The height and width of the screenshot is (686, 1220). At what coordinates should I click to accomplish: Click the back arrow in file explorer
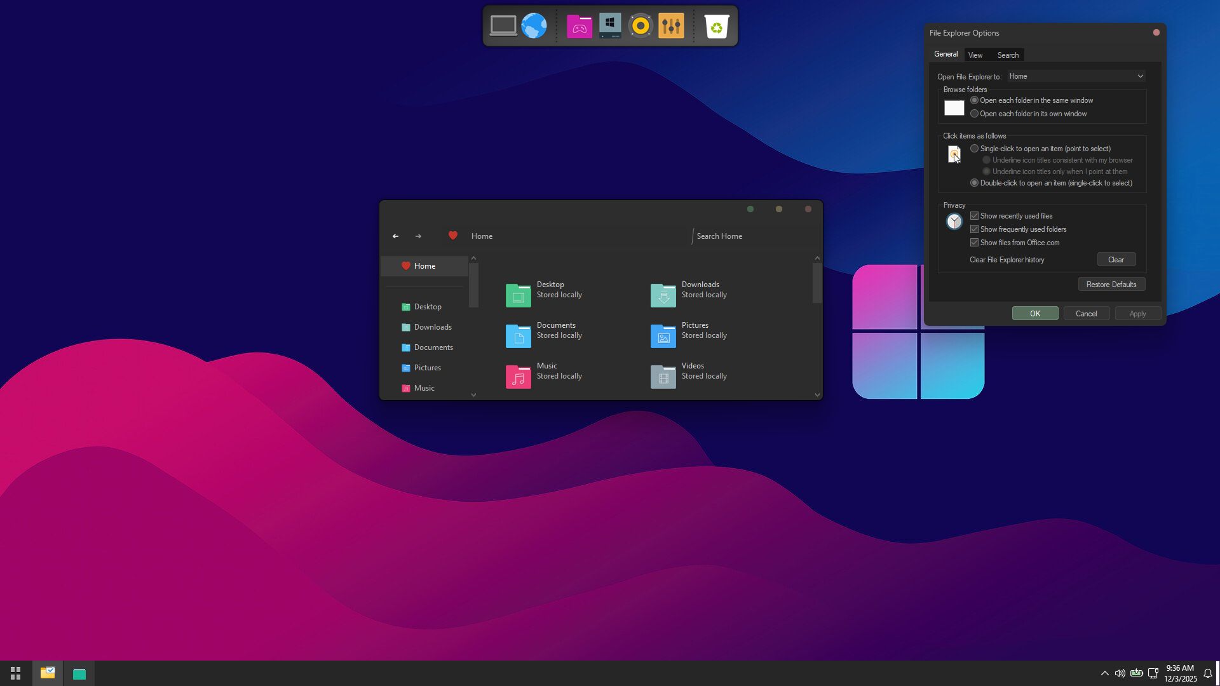point(395,236)
